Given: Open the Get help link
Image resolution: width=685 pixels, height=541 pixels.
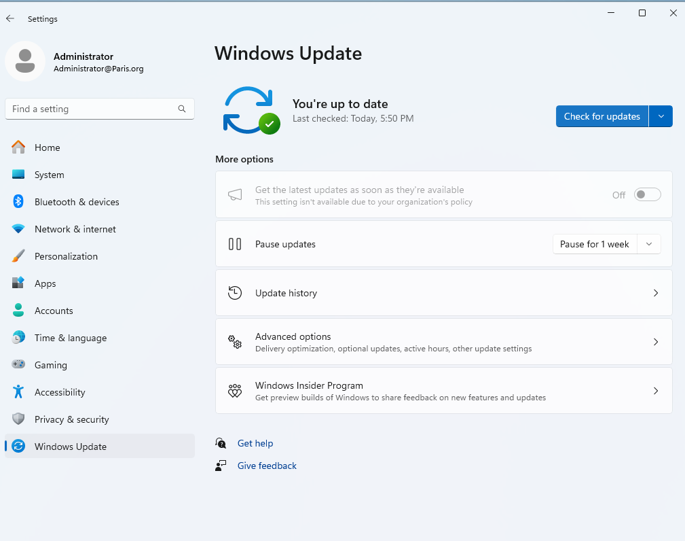Looking at the screenshot, I should [x=255, y=443].
